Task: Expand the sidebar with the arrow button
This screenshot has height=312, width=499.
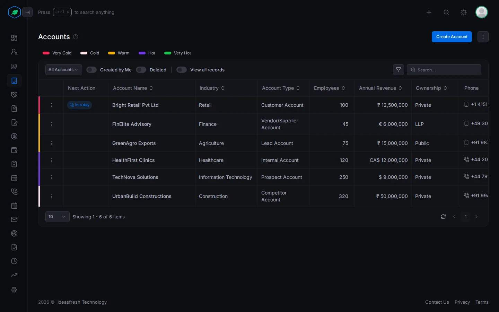Action: (27, 12)
